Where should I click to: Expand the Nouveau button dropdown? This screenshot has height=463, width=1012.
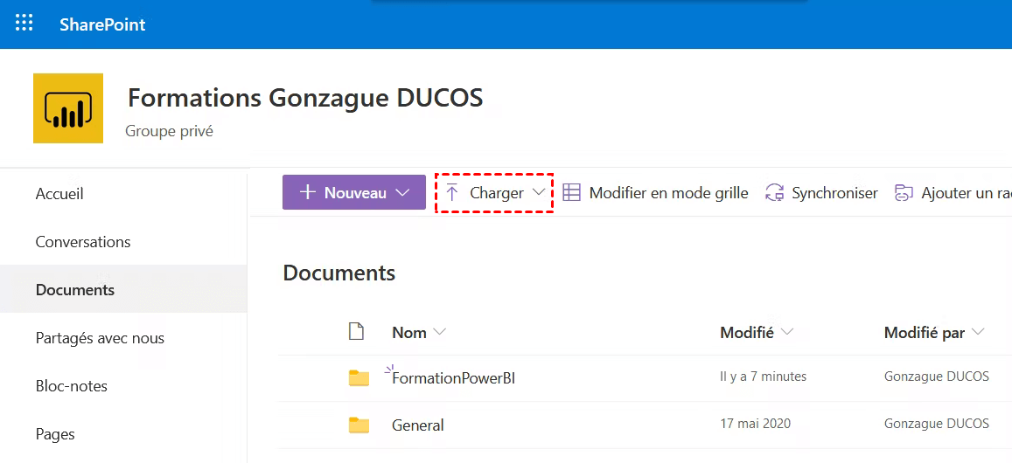[402, 193]
